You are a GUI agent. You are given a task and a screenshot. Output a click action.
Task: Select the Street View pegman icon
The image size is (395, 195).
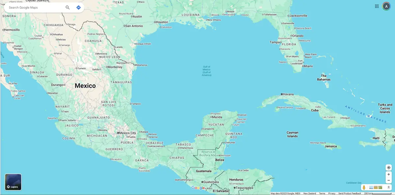[364, 187]
